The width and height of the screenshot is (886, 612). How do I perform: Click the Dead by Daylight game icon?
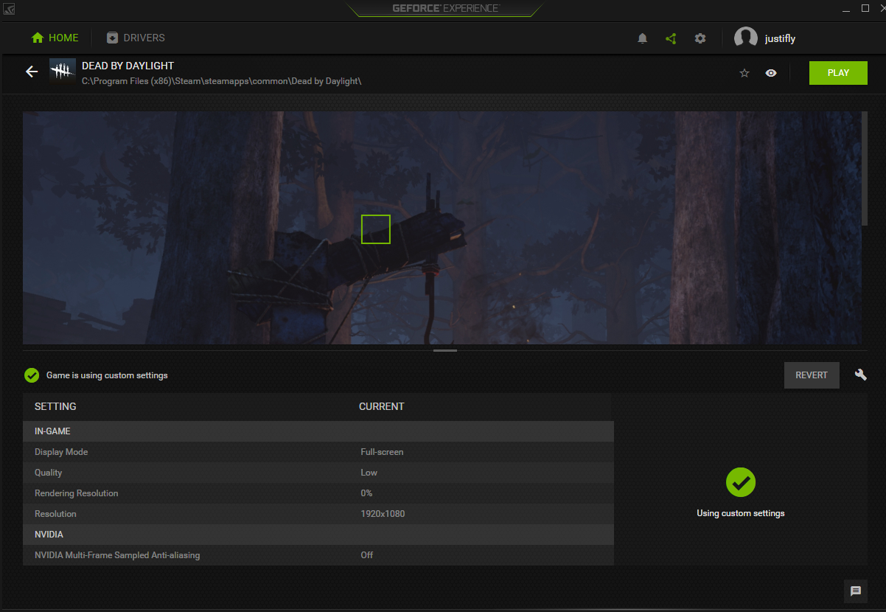click(x=62, y=72)
